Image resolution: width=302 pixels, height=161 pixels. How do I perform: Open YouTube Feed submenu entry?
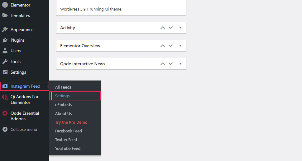[68, 148]
